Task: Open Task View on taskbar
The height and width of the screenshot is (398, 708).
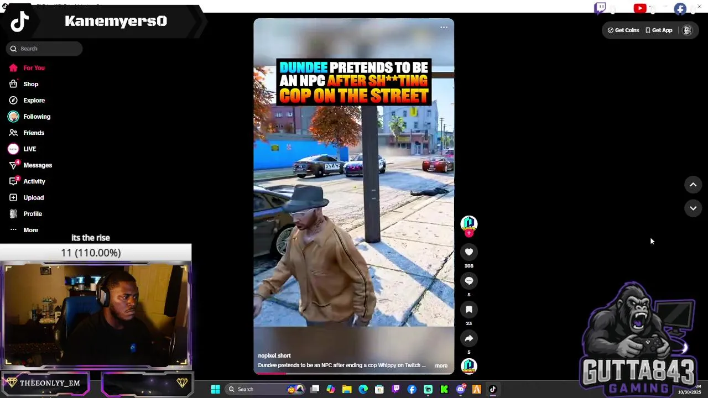Action: point(315,389)
